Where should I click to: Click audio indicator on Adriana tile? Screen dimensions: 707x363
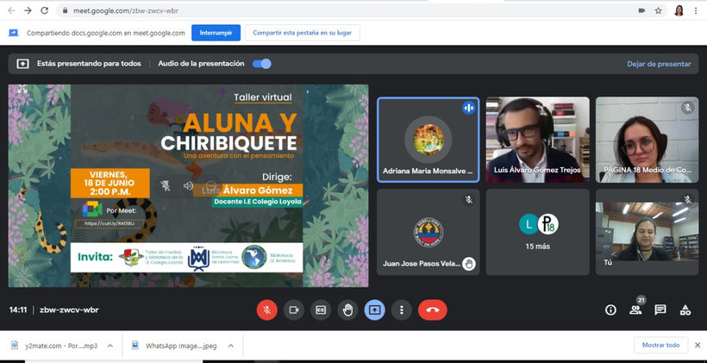point(469,108)
